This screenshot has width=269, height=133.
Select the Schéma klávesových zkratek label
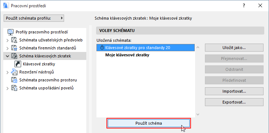(x=45, y=56)
